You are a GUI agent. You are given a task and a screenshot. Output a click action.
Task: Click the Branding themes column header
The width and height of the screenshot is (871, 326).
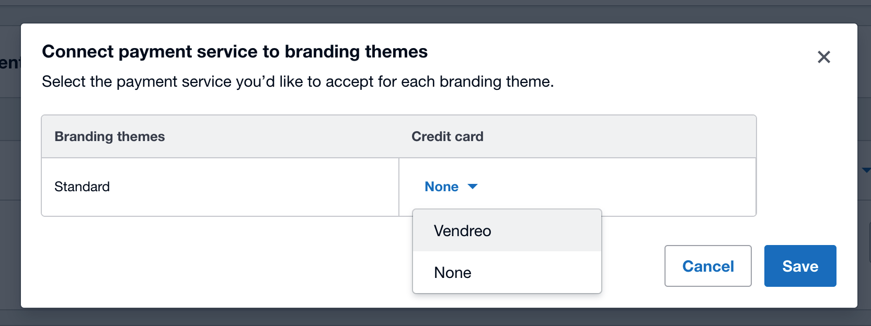[110, 136]
